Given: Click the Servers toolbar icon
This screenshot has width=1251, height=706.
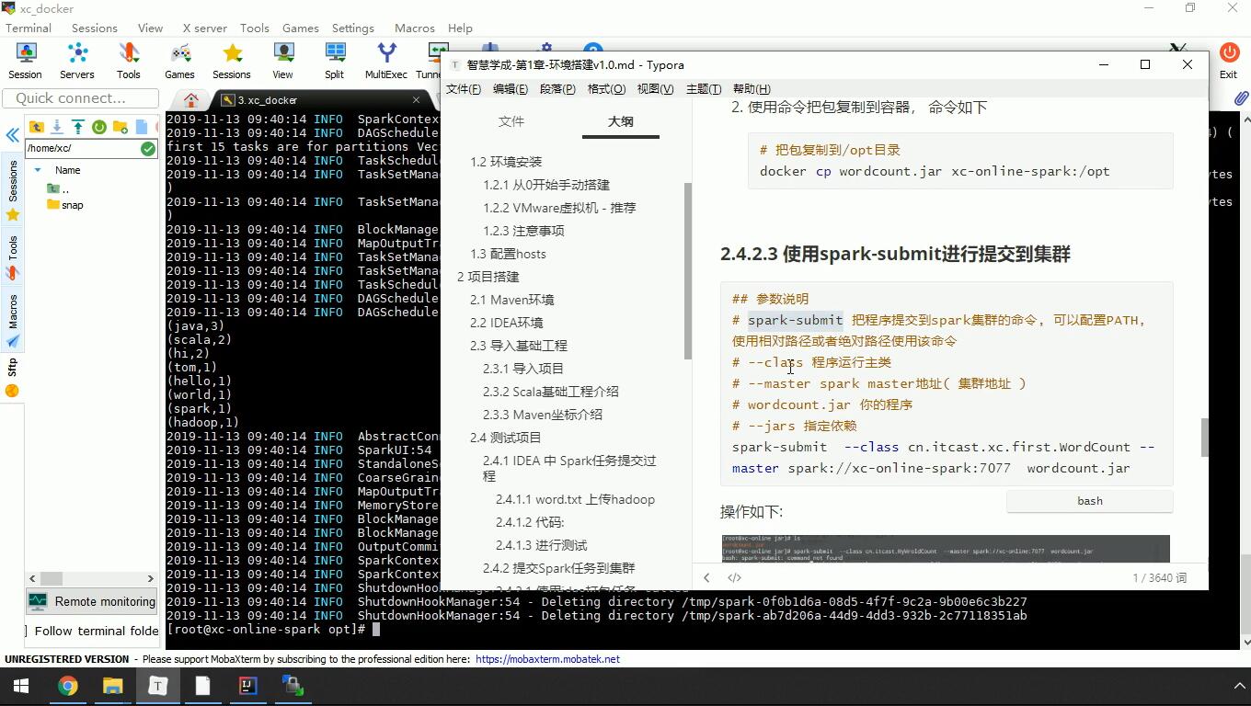Looking at the screenshot, I should (x=77, y=62).
